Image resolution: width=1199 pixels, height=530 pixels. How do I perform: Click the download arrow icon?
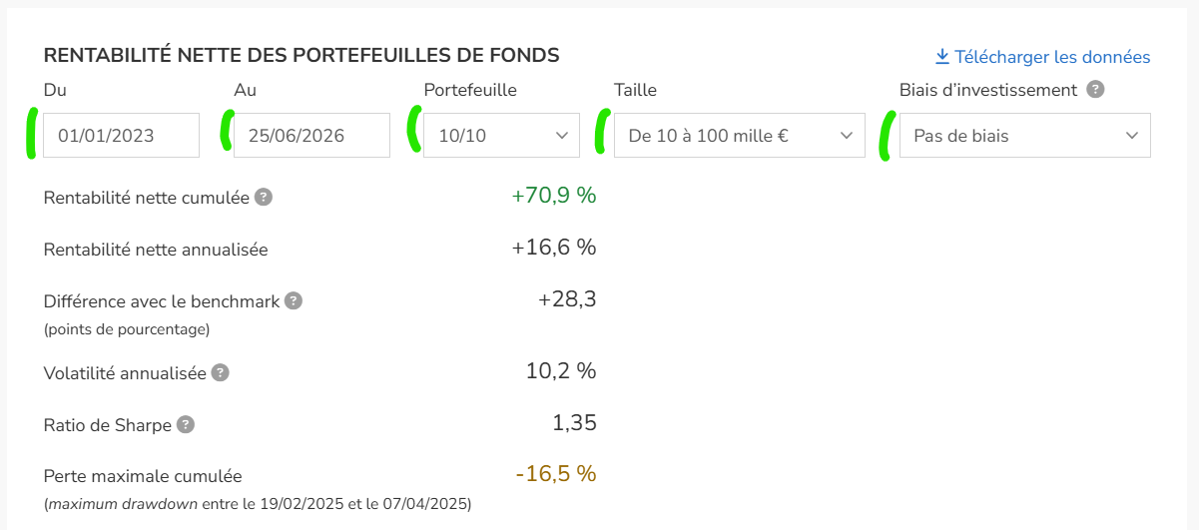[x=941, y=57]
